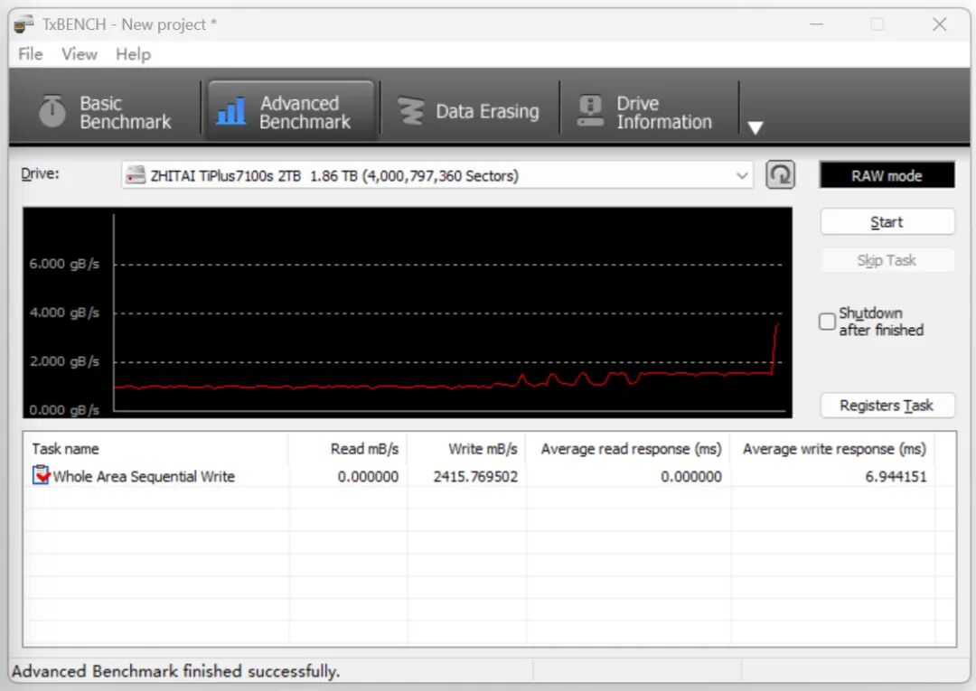Click the Registers Task button
The height and width of the screenshot is (691, 976).
[887, 406]
